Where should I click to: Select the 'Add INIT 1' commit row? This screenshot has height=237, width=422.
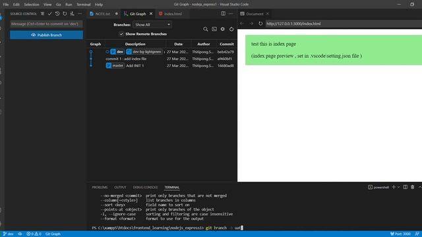[162, 66]
